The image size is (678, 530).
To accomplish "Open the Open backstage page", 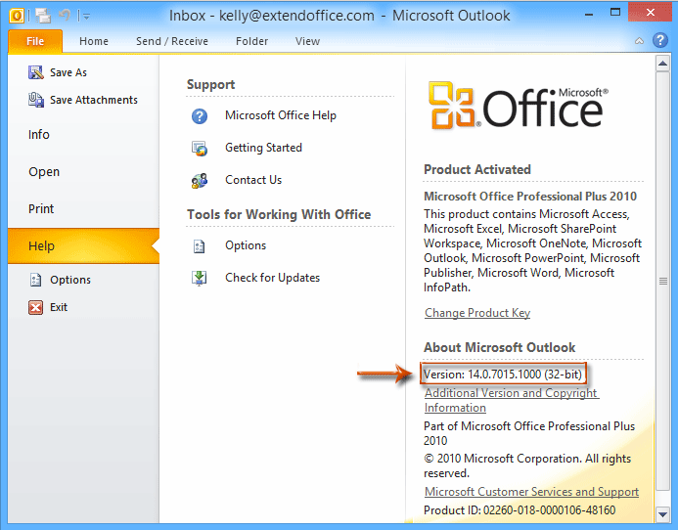I will pos(44,172).
